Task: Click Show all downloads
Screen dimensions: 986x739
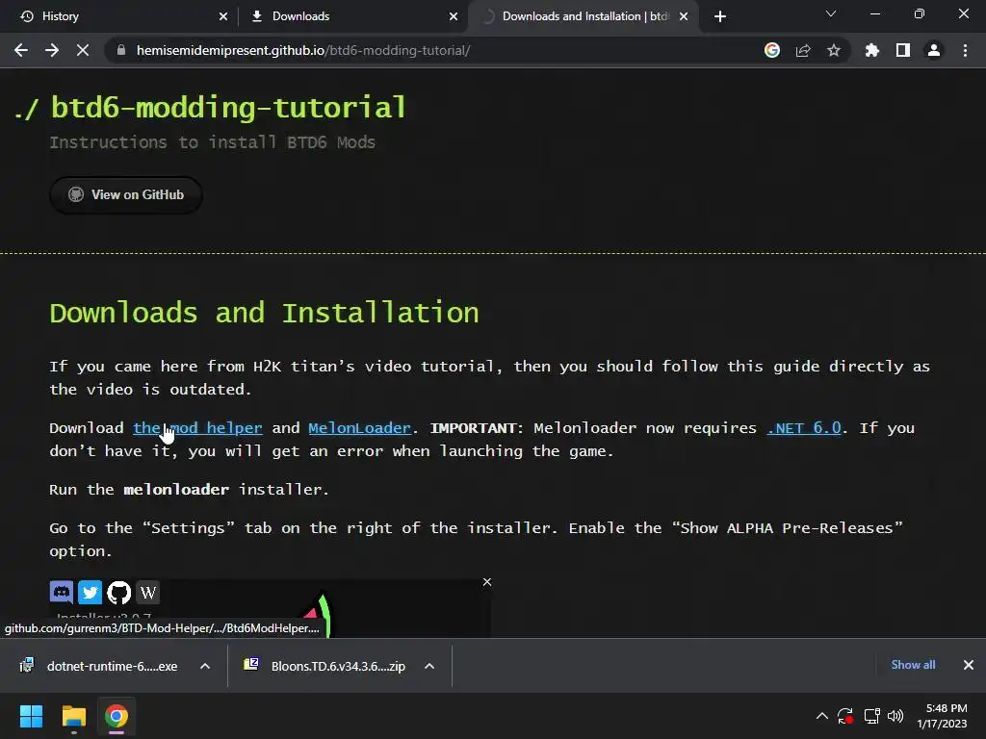Action: 913,665
